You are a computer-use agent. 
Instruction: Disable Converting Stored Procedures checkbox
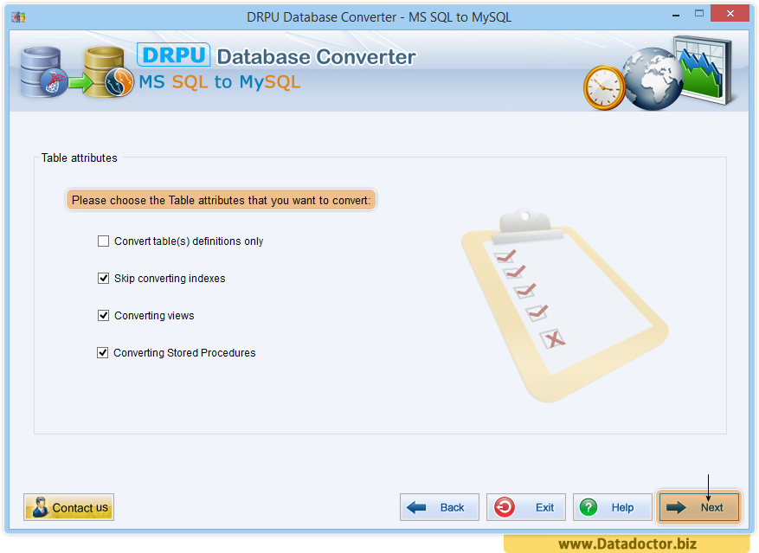pyautogui.click(x=104, y=353)
